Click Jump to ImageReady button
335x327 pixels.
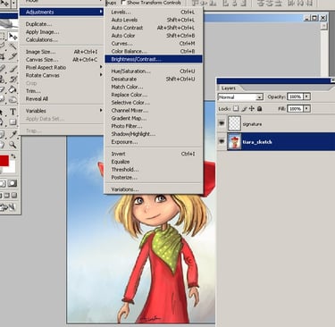pyautogui.click(x=8, y=207)
